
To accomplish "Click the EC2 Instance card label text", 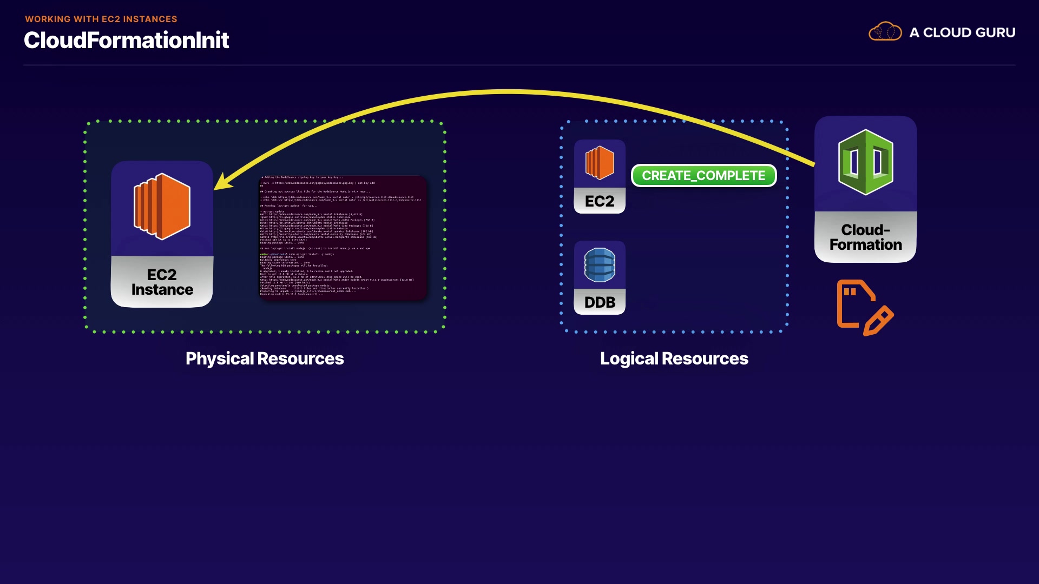I will (x=162, y=282).
